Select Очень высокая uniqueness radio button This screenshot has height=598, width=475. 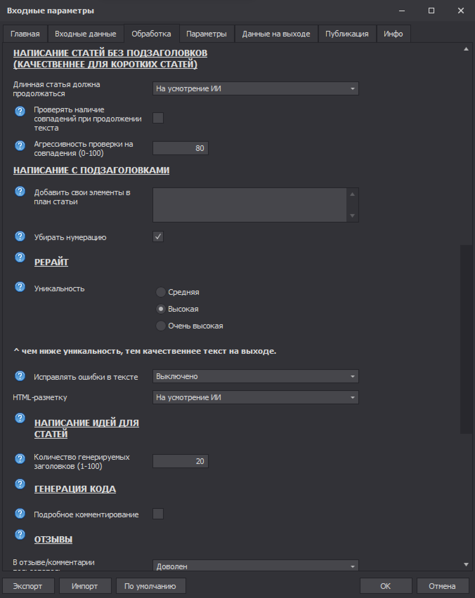point(161,326)
